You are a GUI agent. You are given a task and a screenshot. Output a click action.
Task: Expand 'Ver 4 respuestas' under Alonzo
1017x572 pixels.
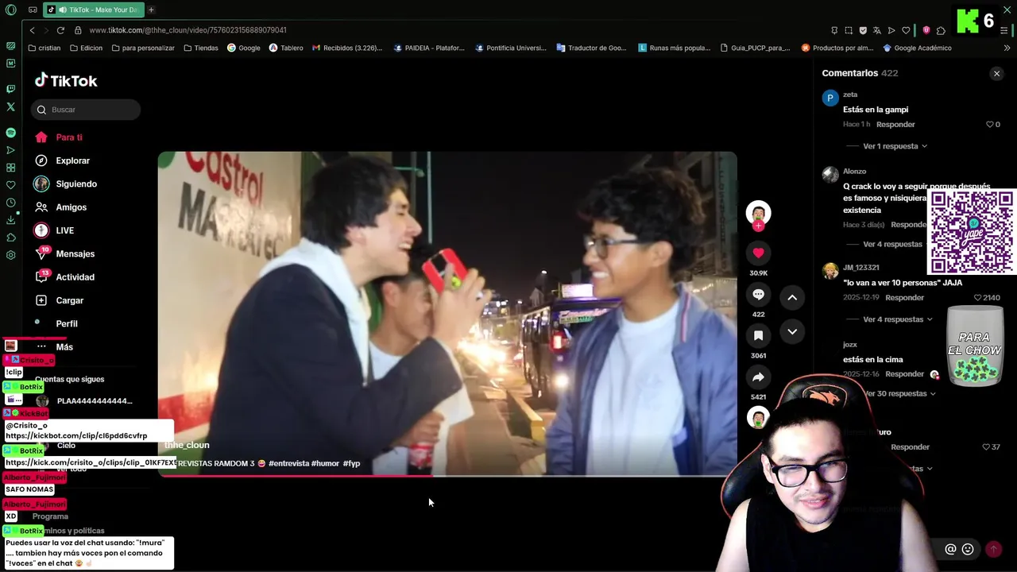pyautogui.click(x=892, y=245)
